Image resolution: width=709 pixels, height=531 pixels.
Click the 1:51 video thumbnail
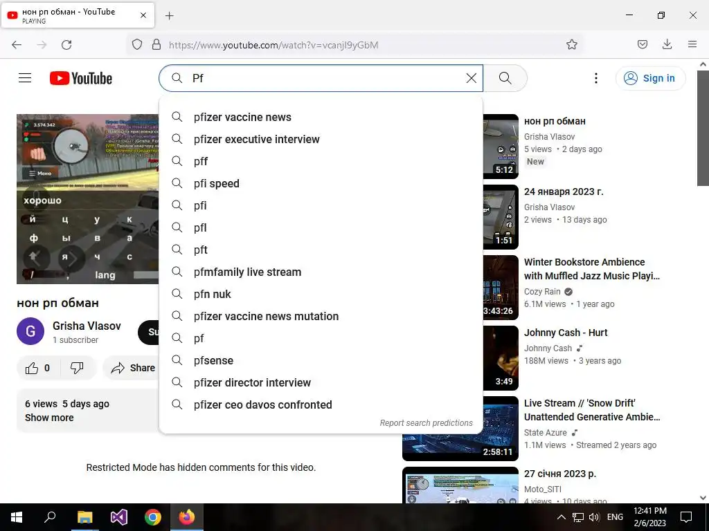pos(501,217)
